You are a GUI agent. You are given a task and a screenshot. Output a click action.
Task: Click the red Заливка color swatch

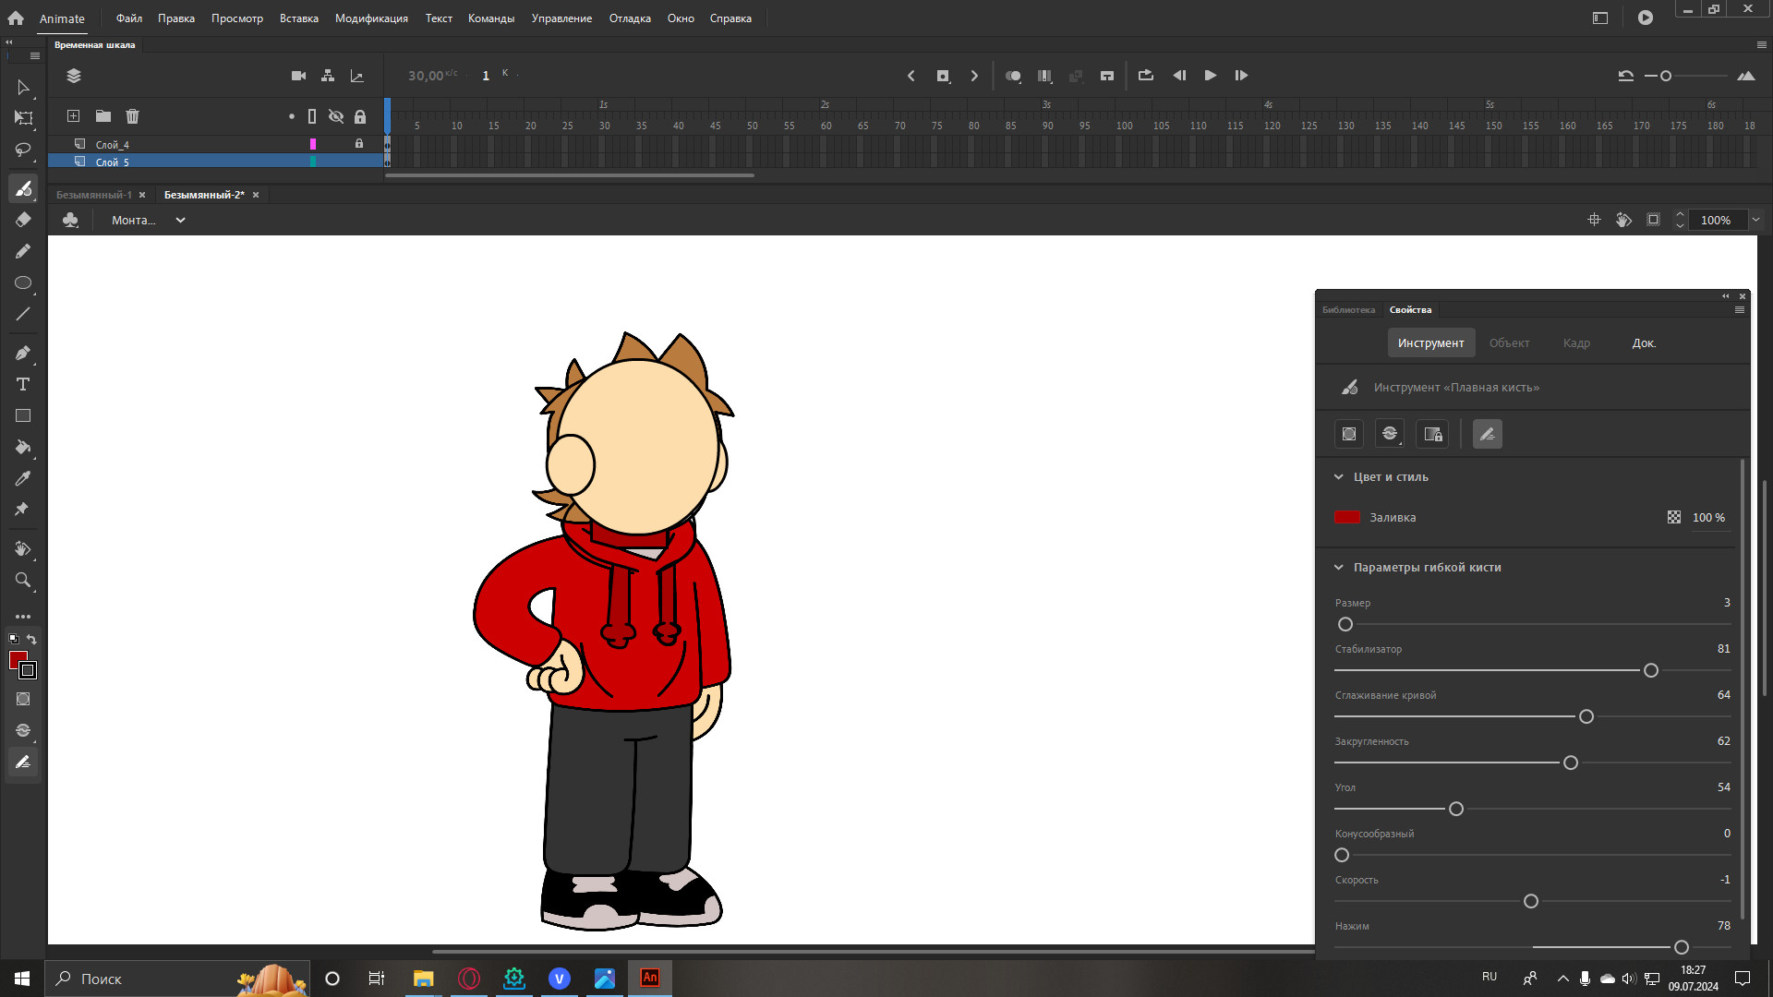[1347, 517]
